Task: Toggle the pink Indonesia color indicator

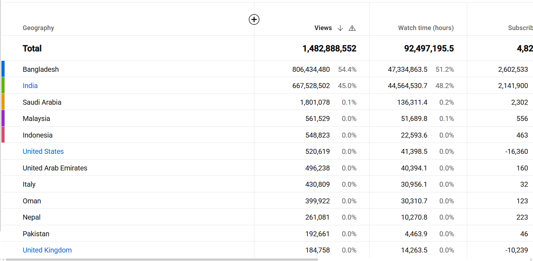Action: [x=3, y=135]
